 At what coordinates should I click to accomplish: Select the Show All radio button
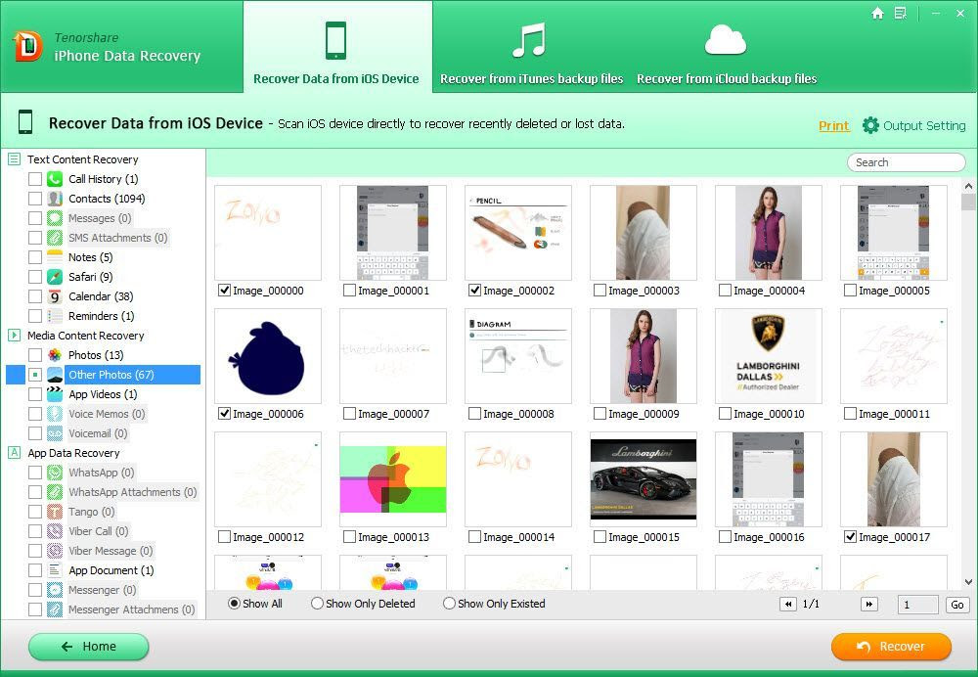234,604
